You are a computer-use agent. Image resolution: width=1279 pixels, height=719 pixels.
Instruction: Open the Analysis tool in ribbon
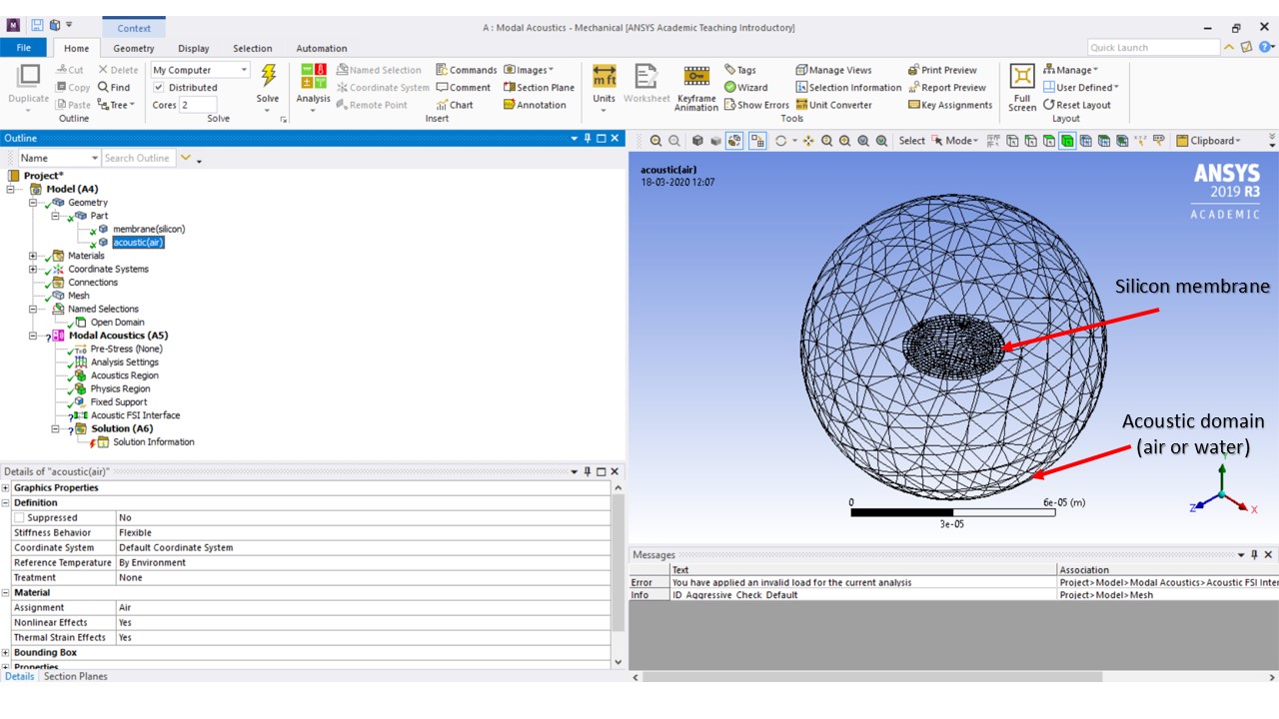click(x=313, y=84)
